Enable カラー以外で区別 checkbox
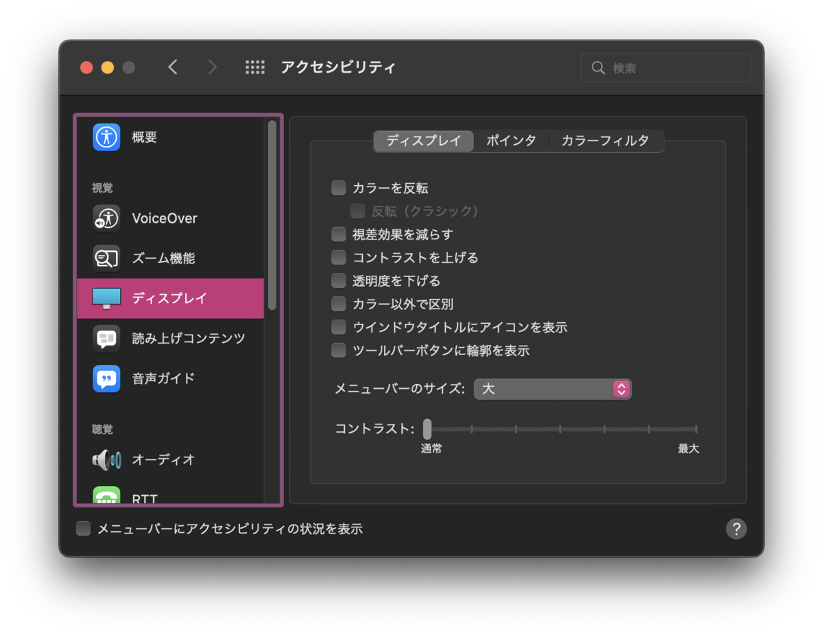The height and width of the screenshot is (635, 823). 339,304
